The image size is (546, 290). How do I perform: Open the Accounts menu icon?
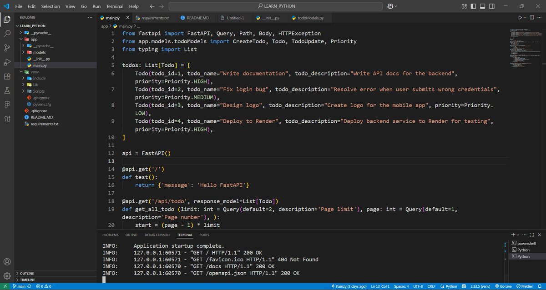coord(7,262)
